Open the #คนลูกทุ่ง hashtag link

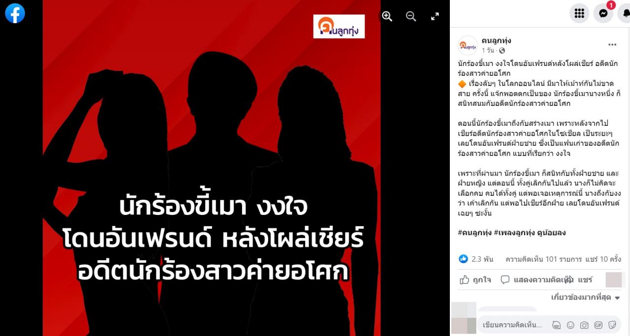[476, 233]
